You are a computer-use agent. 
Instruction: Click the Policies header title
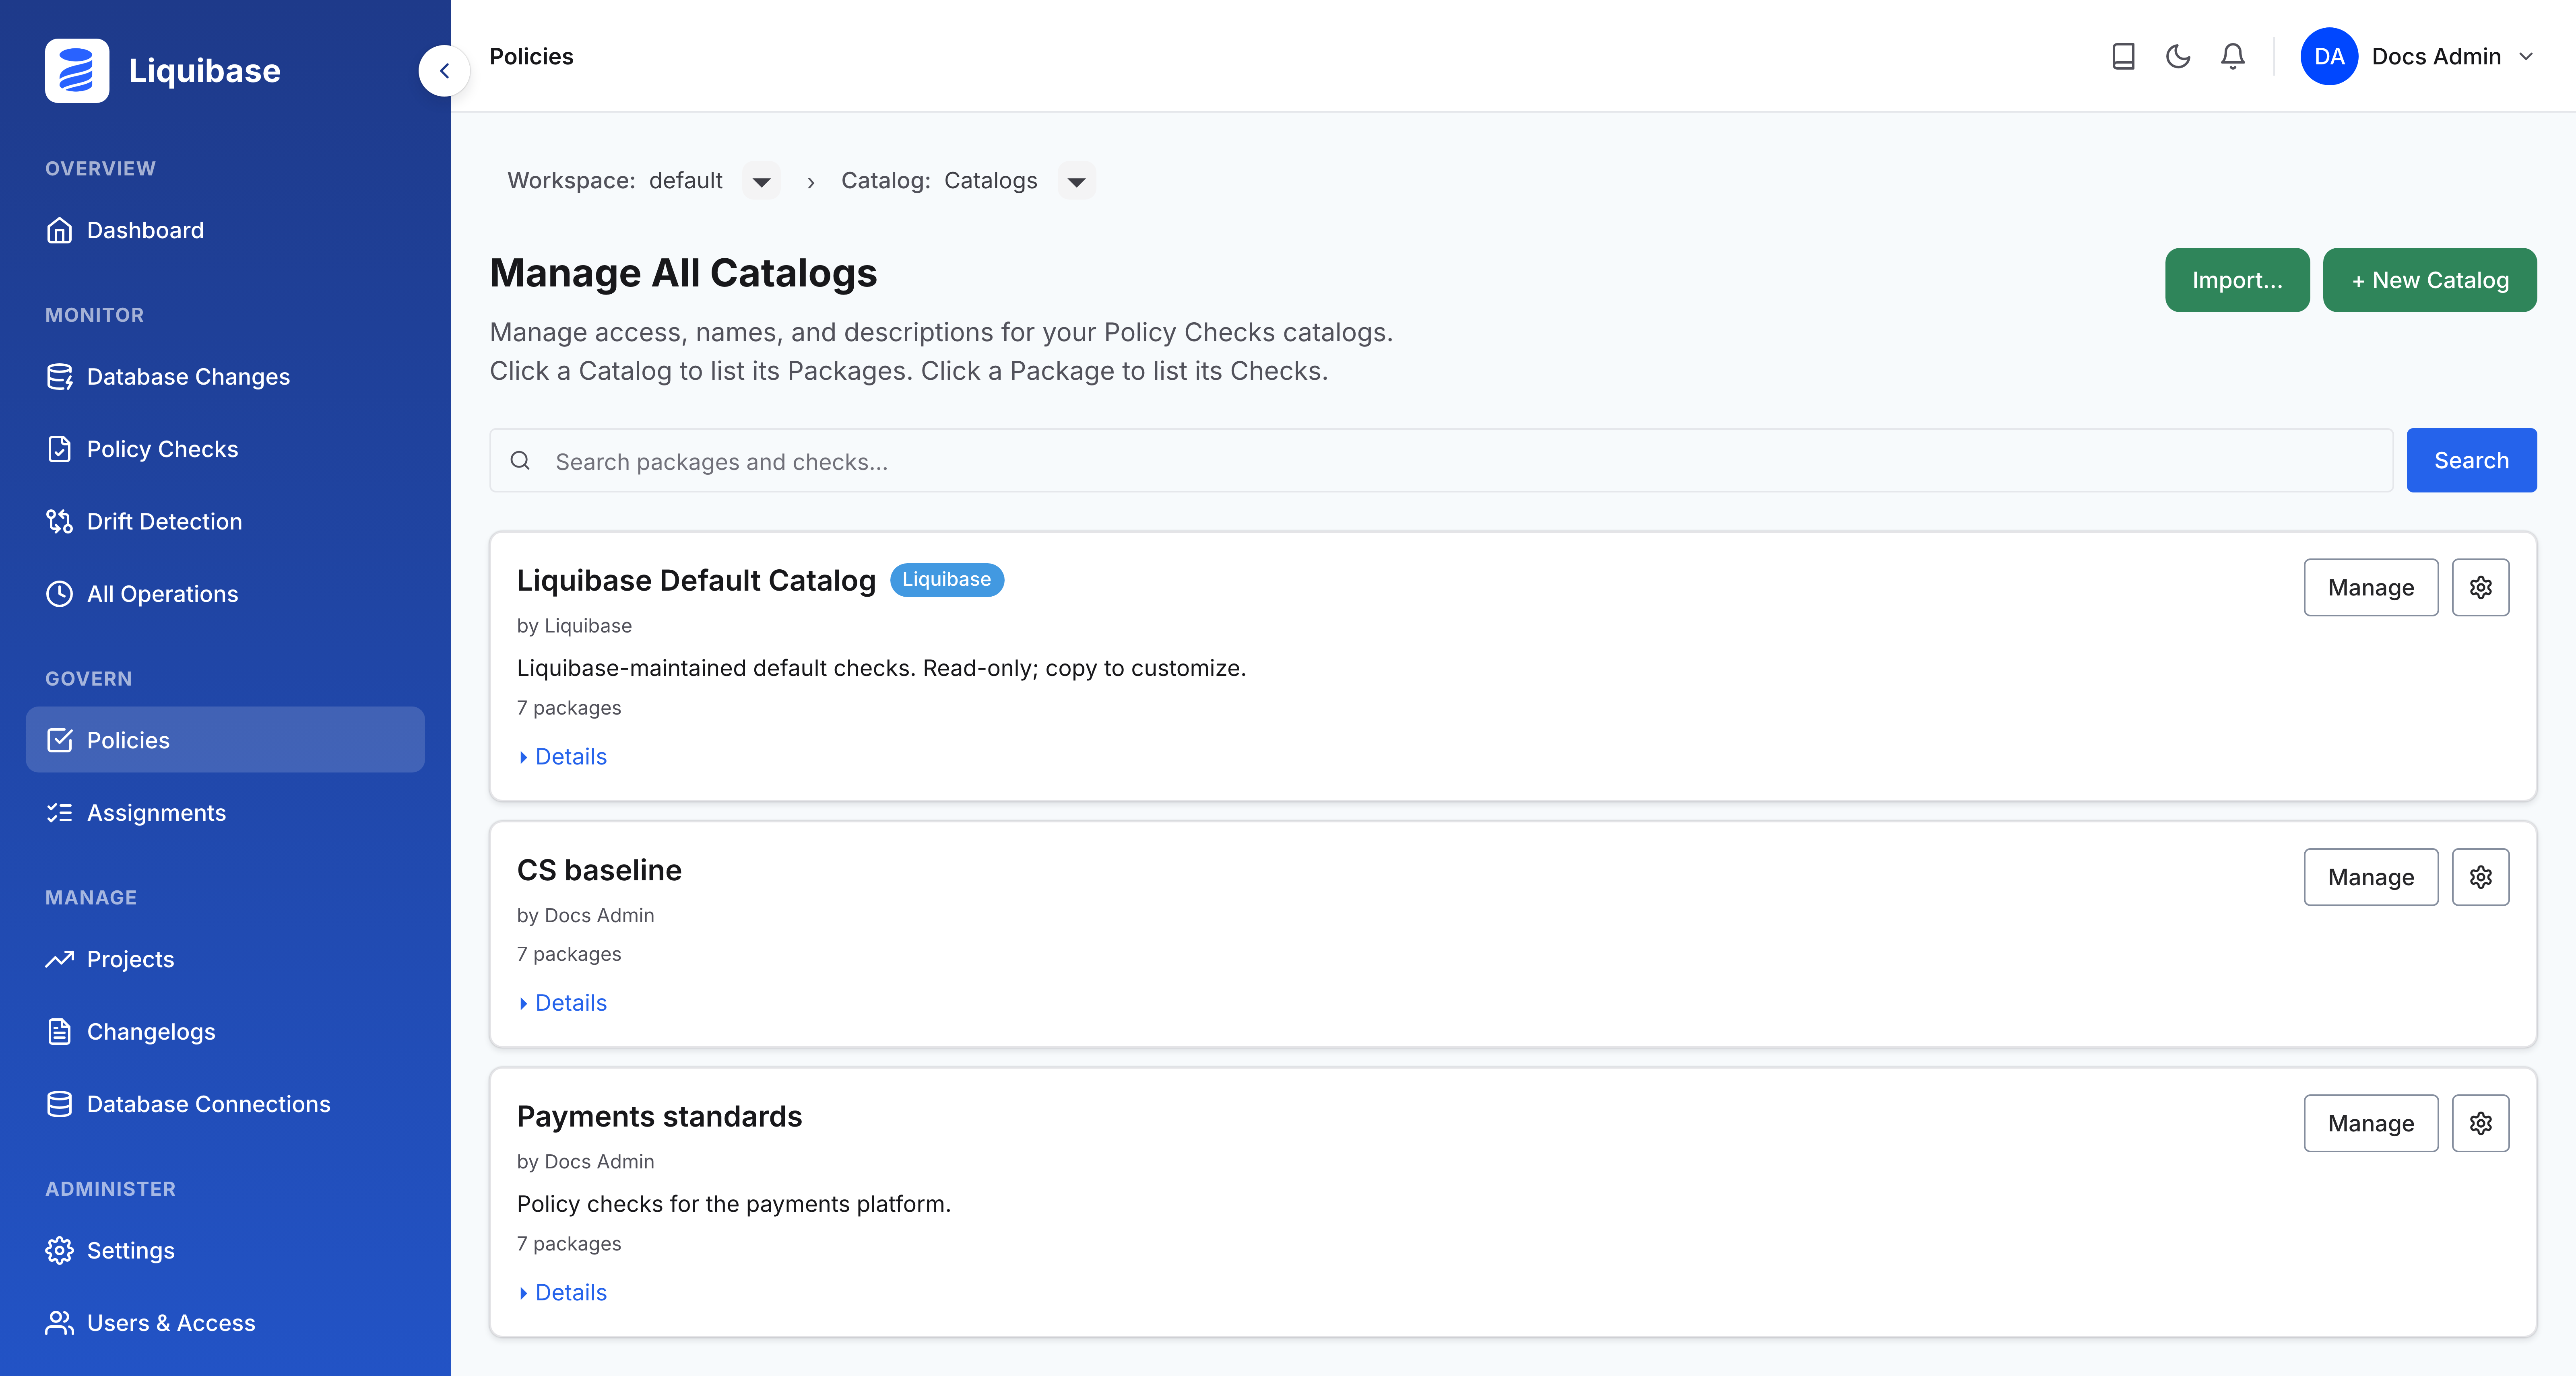click(531, 57)
